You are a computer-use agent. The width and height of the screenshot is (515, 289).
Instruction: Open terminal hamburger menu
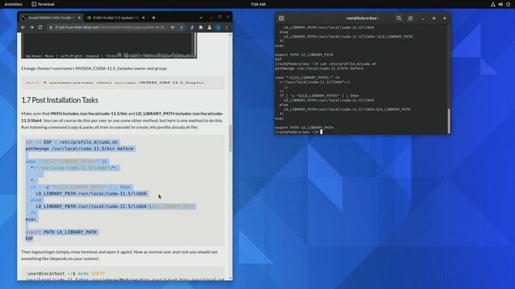tap(410, 18)
